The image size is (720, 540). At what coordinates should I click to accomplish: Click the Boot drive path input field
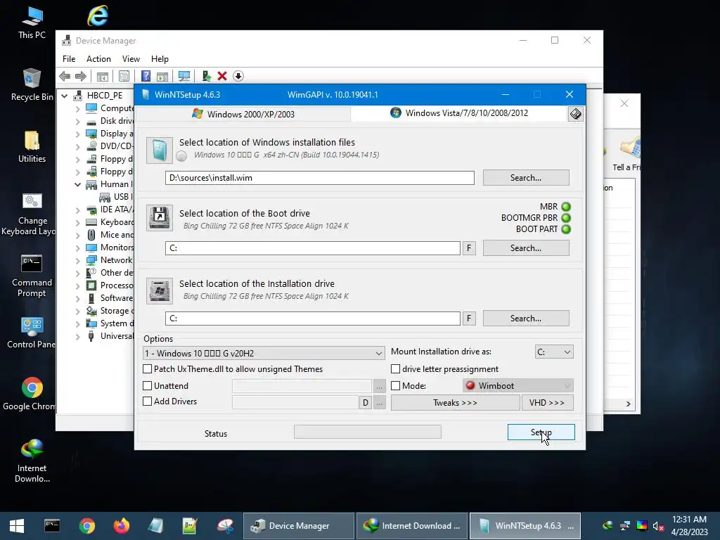click(x=313, y=248)
